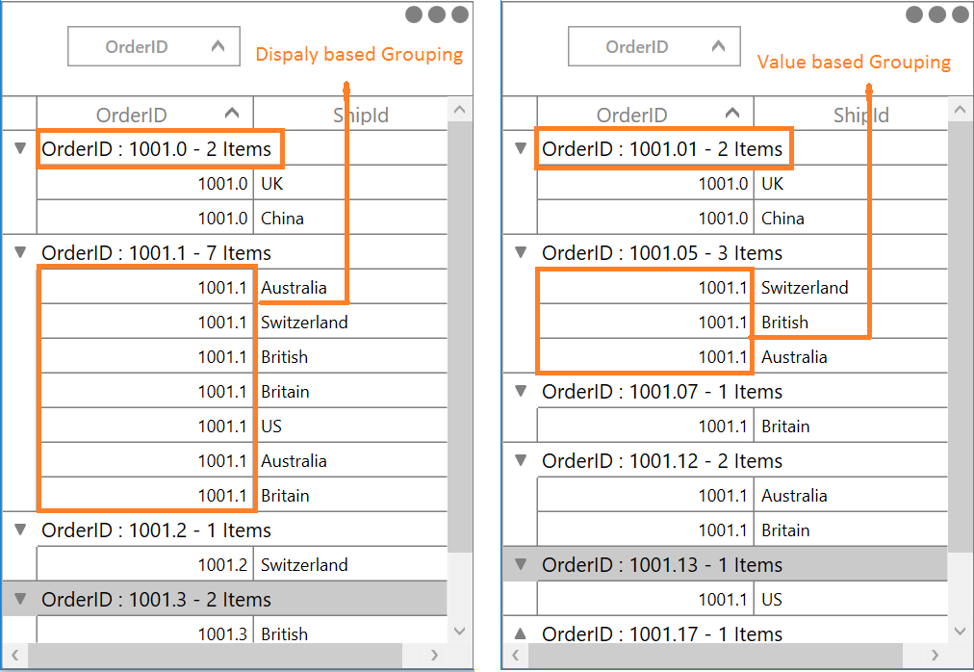Viewport: 974px width, 672px height.
Task: Collapse the OrderID : 1001.0 - 2 Items group
Action: point(19,149)
